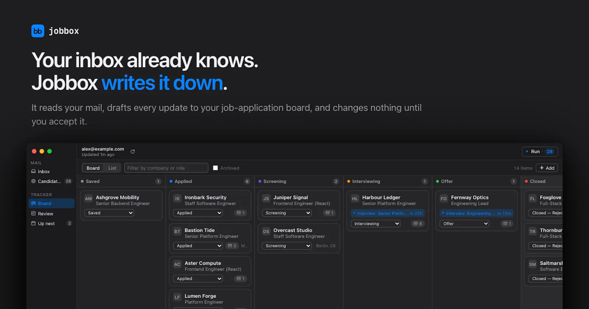Open the Ironbark Security card title
Image resolution: width=589 pixels, height=309 pixels.
205,198
